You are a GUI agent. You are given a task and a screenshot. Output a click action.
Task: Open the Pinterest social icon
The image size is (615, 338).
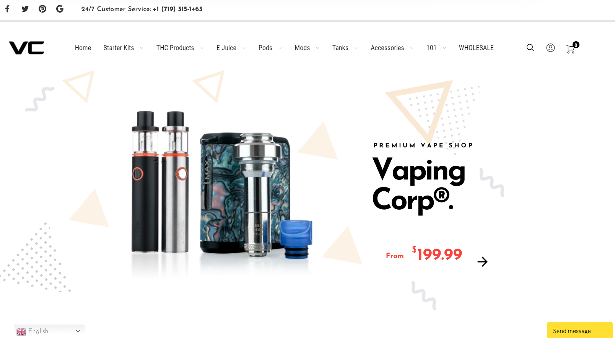42,9
